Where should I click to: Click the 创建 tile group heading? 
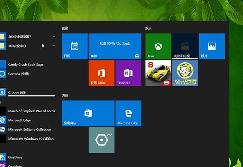(x=65, y=28)
